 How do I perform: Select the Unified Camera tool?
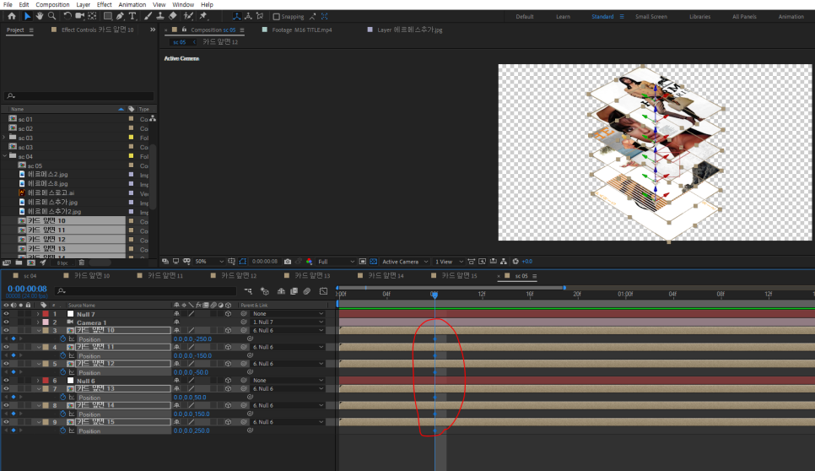point(80,16)
